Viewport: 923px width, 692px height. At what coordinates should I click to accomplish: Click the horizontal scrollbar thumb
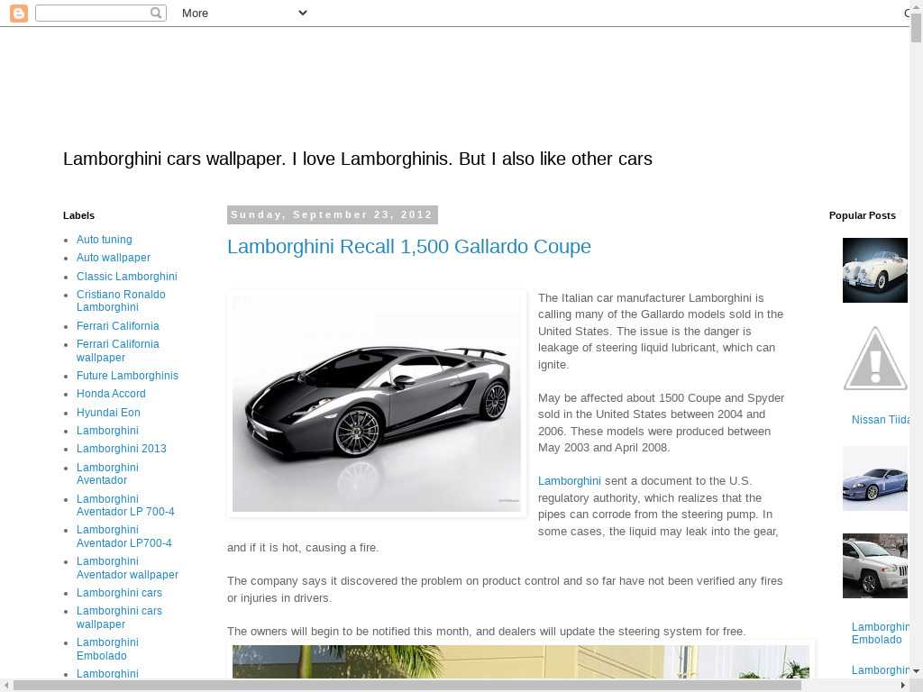pyautogui.click(x=407, y=686)
